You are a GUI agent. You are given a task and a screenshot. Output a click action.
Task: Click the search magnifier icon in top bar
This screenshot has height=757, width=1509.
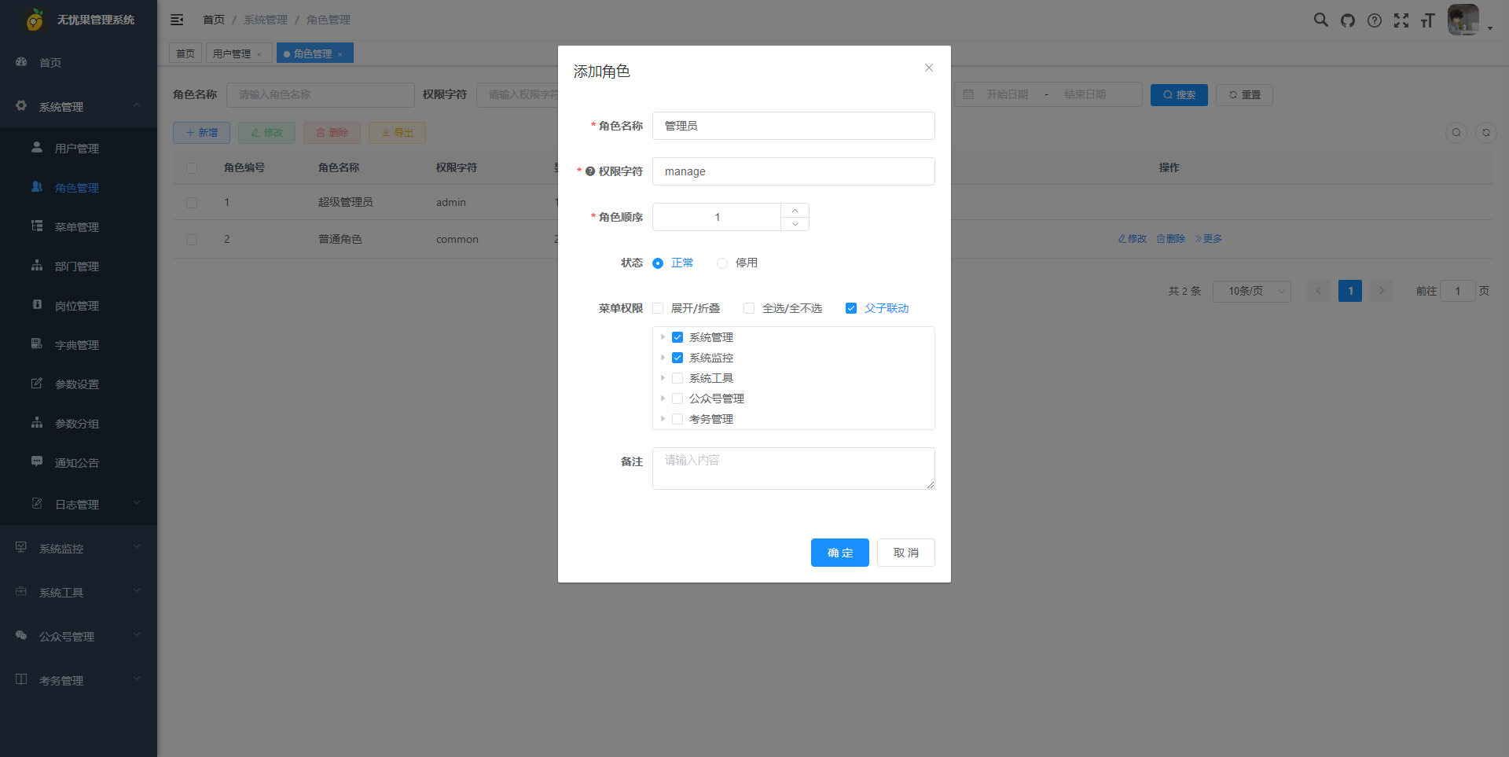point(1320,20)
